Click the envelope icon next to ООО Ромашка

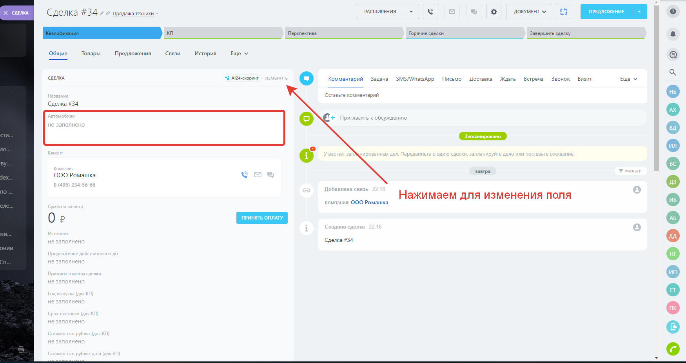pos(258,175)
